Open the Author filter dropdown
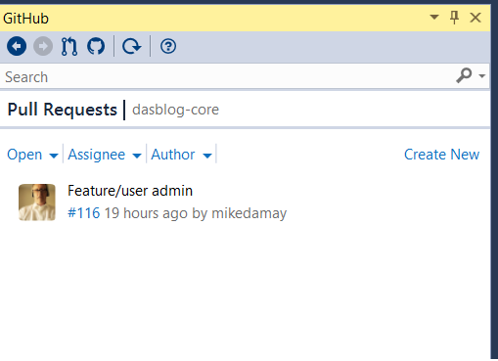Viewport: 498px width, 361px height. tap(181, 155)
